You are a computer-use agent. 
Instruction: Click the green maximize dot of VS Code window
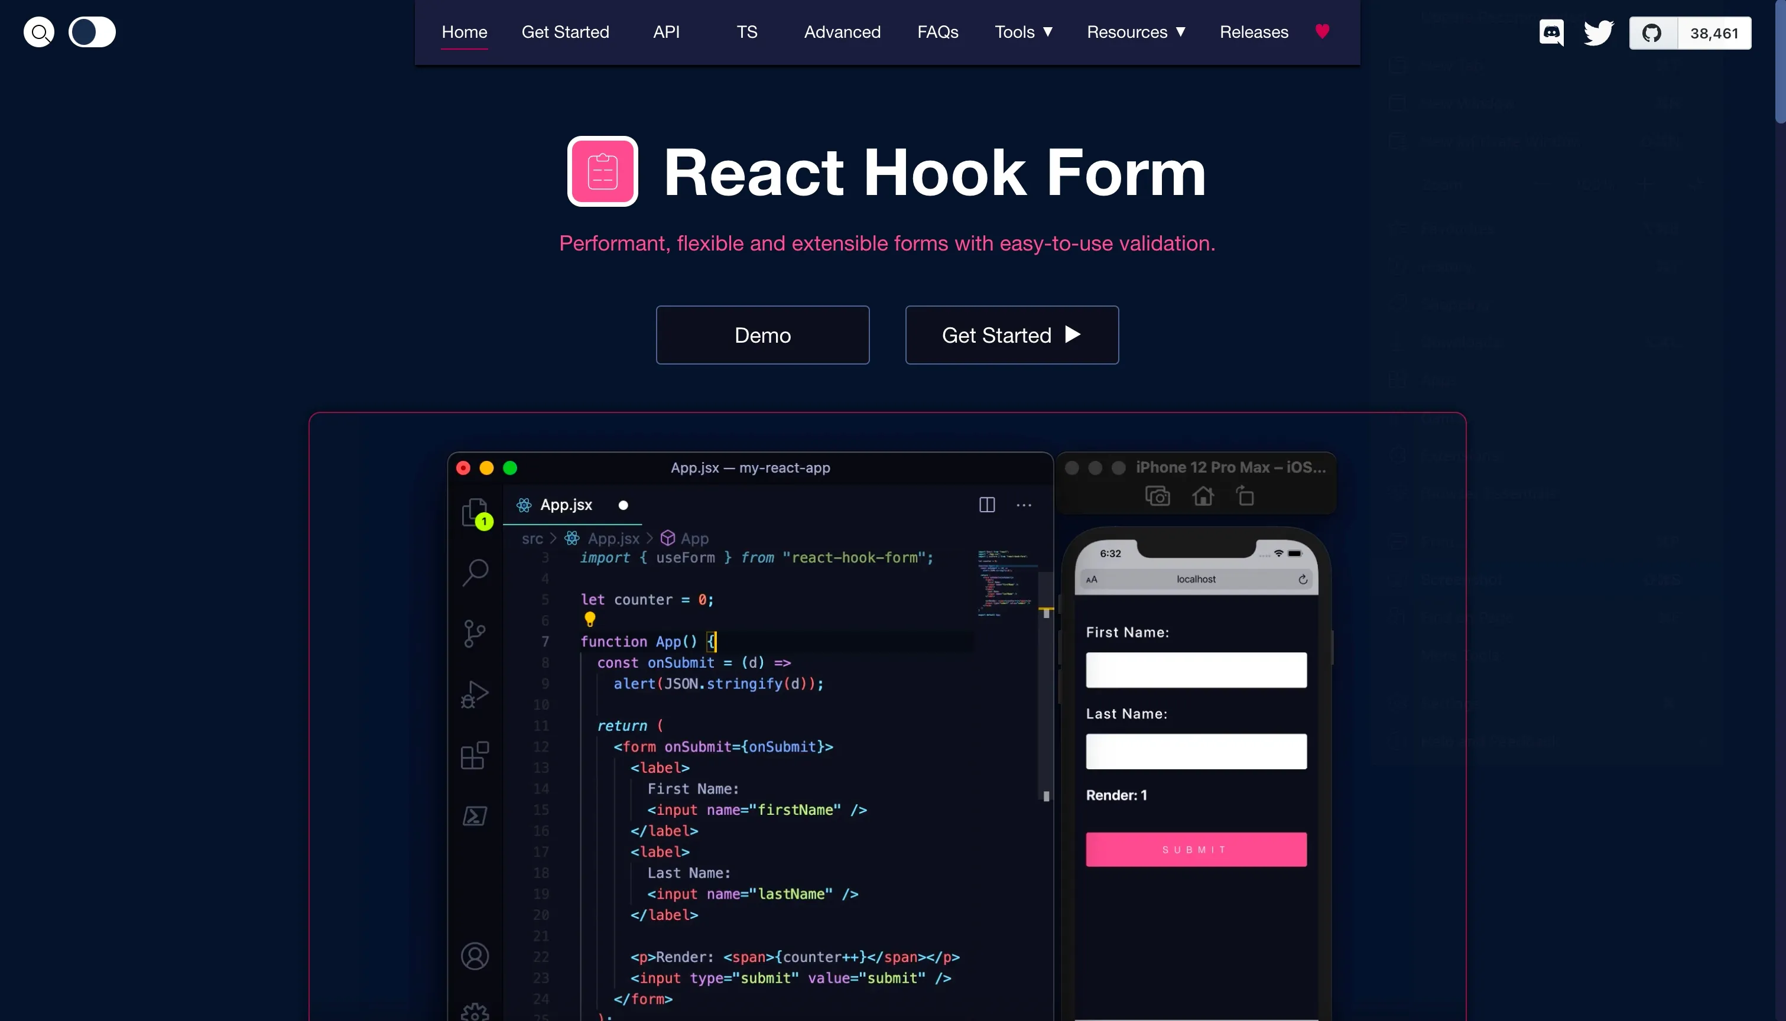[511, 468]
